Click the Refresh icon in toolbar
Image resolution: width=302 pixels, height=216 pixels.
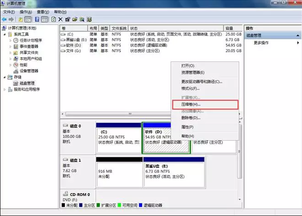53,20
